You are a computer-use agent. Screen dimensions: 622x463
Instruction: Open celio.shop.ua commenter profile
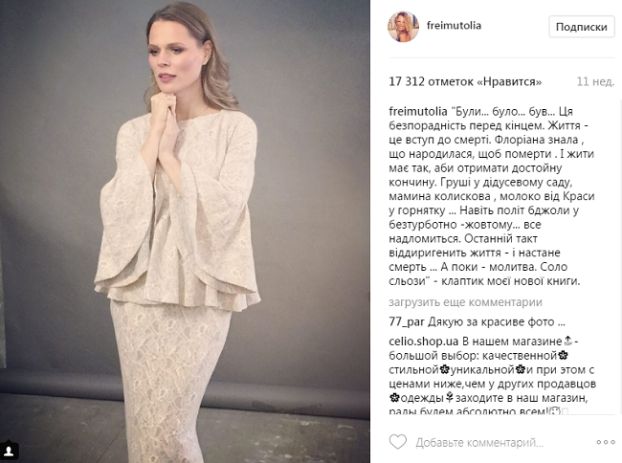[424, 342]
